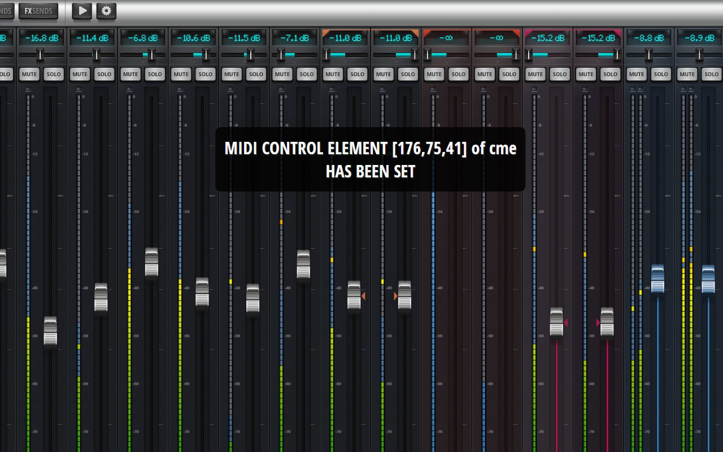This screenshot has height=452, width=723.
Task: Open the settings gear in the toolbar
Action: (x=106, y=11)
